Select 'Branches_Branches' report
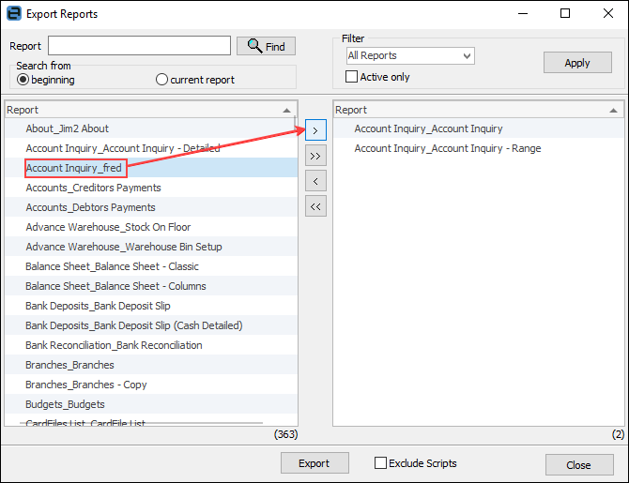Screen dimensions: 629x483 pyautogui.click(x=151, y=364)
